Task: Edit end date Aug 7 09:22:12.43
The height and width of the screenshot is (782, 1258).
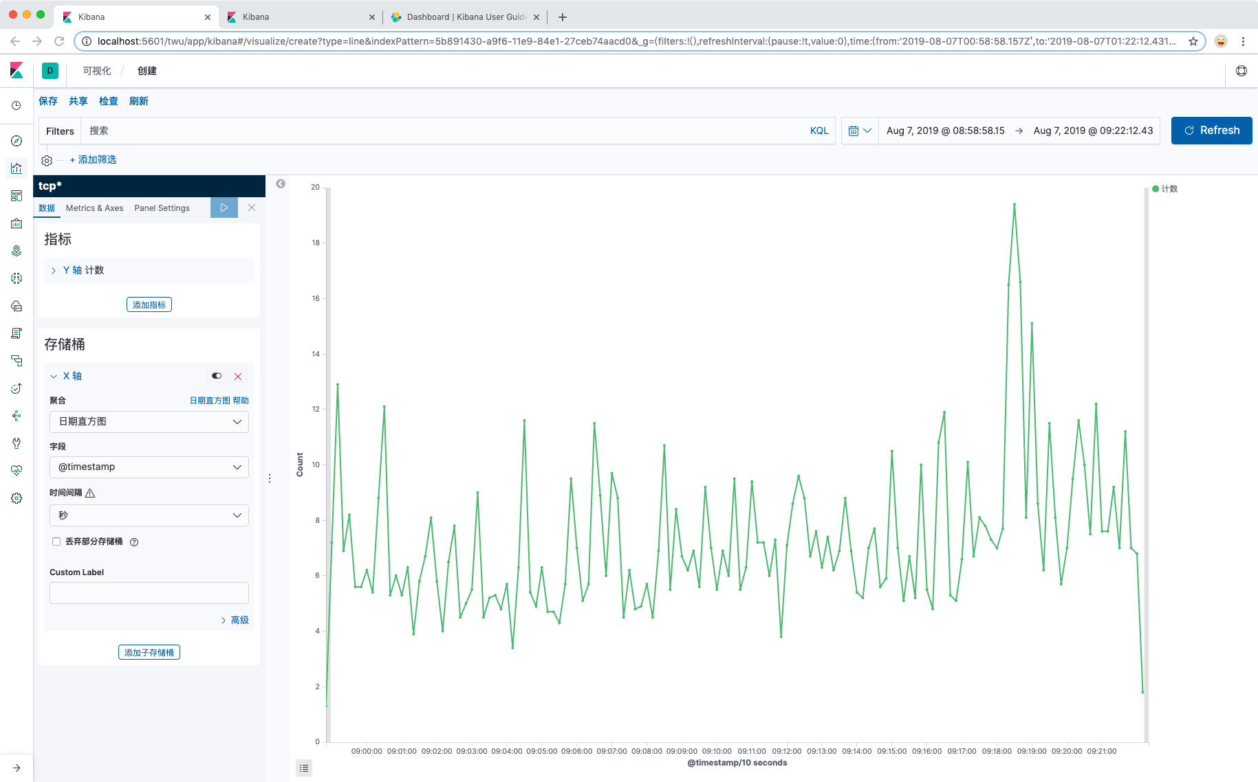Action: click(x=1094, y=131)
